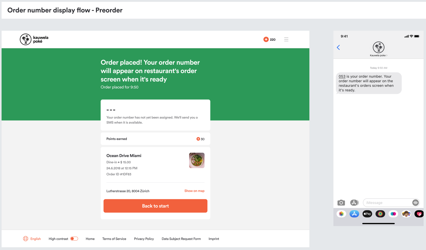Viewport: 426px width, 250px height.
Task: Focus the iMessage text input field
Action: [x=388, y=203]
